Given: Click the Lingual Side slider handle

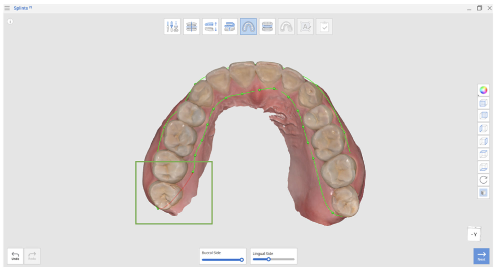Looking at the screenshot, I should click(269, 260).
